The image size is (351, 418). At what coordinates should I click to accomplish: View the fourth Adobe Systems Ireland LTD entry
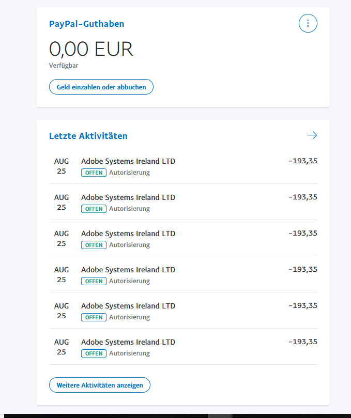(x=128, y=270)
